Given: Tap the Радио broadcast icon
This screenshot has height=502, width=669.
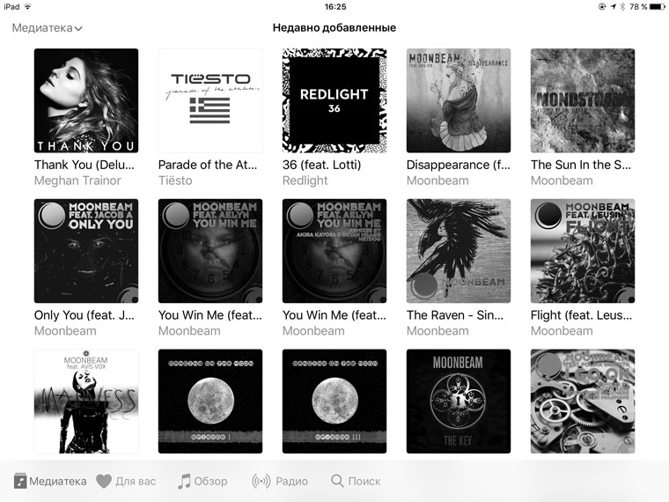Looking at the screenshot, I should (261, 481).
